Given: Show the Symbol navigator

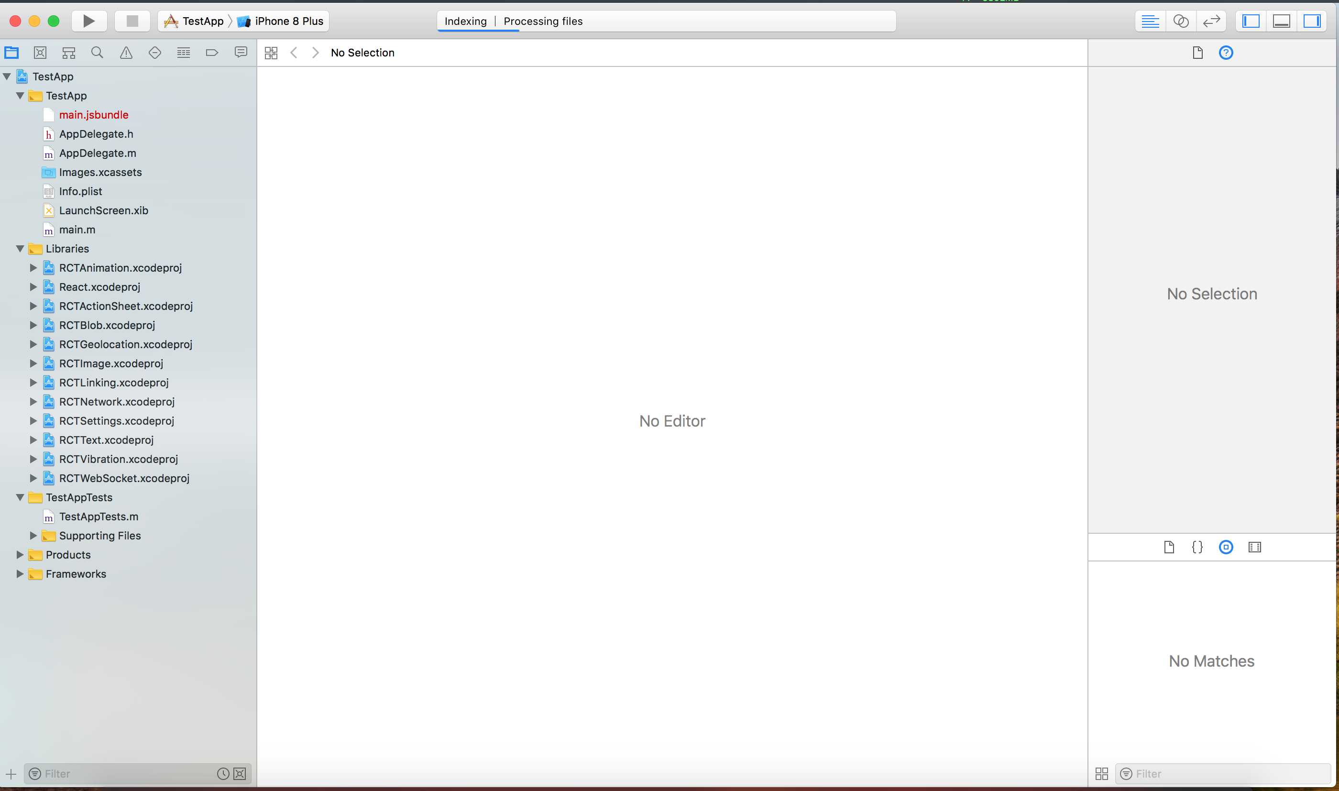Looking at the screenshot, I should click(x=69, y=52).
